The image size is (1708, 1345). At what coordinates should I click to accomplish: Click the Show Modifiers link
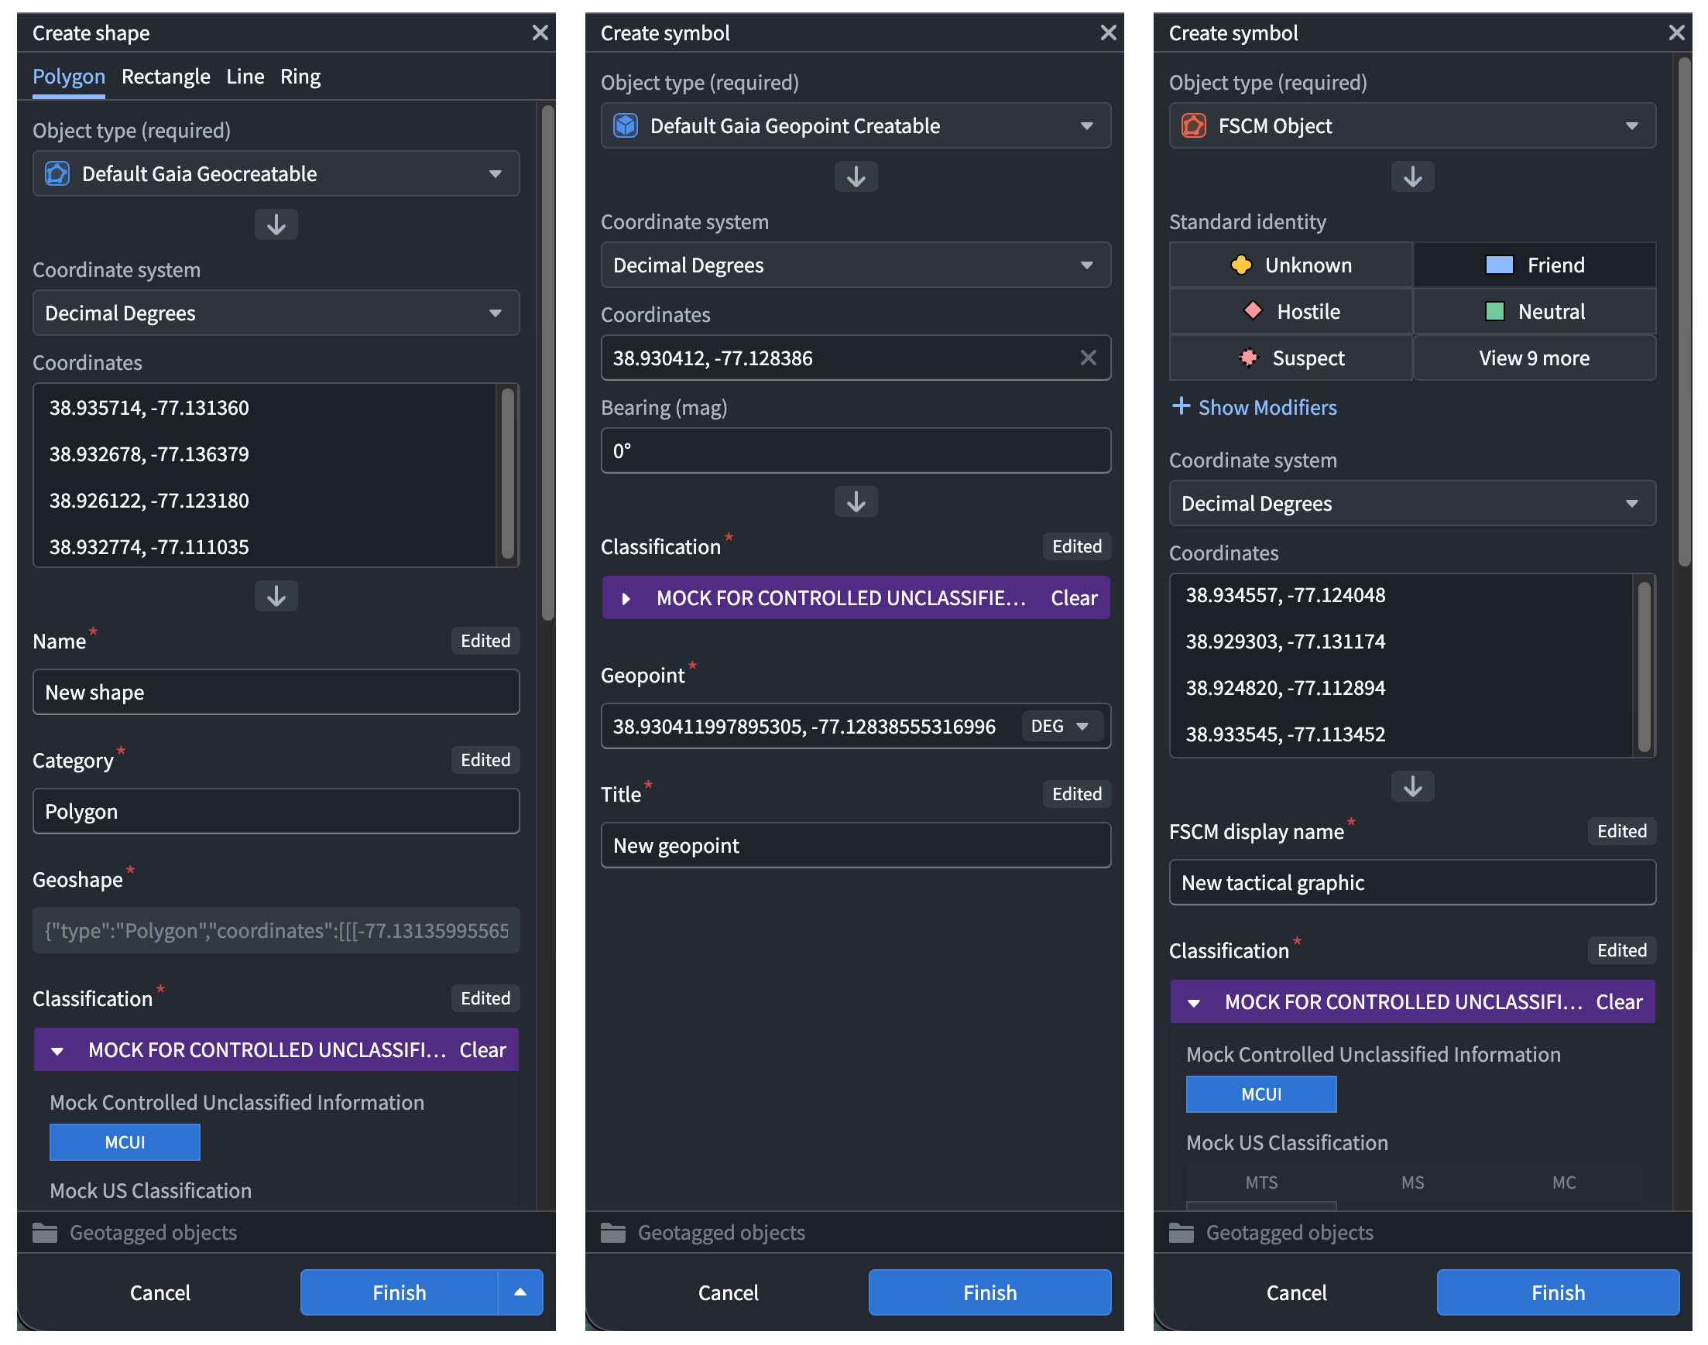point(1267,407)
